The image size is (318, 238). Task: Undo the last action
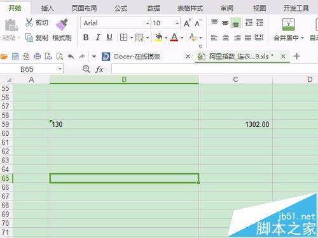pos(71,56)
